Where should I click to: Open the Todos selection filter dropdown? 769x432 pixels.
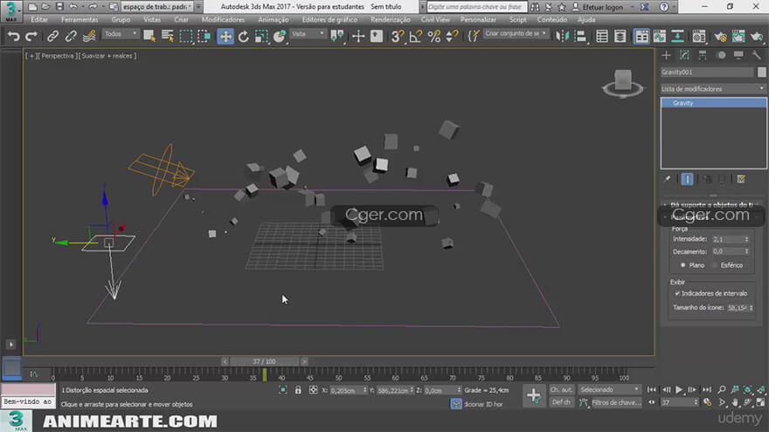[121, 34]
